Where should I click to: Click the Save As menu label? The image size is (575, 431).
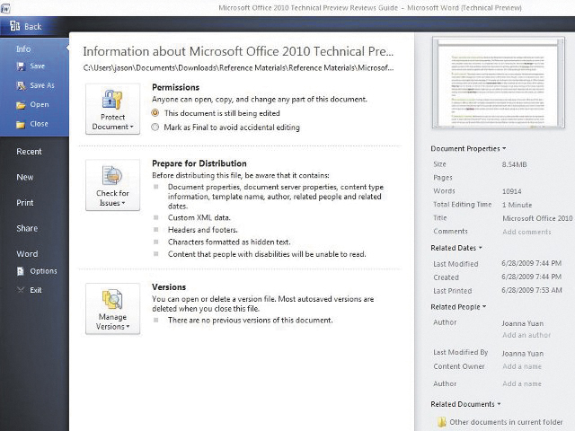tap(42, 85)
